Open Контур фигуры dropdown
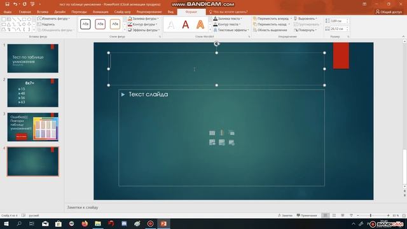The height and width of the screenshot is (229, 407). [x=142, y=24]
